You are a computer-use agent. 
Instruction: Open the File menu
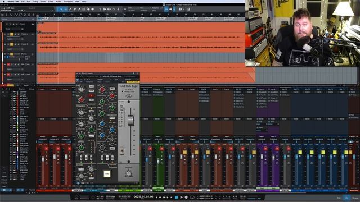click(x=22, y=1)
